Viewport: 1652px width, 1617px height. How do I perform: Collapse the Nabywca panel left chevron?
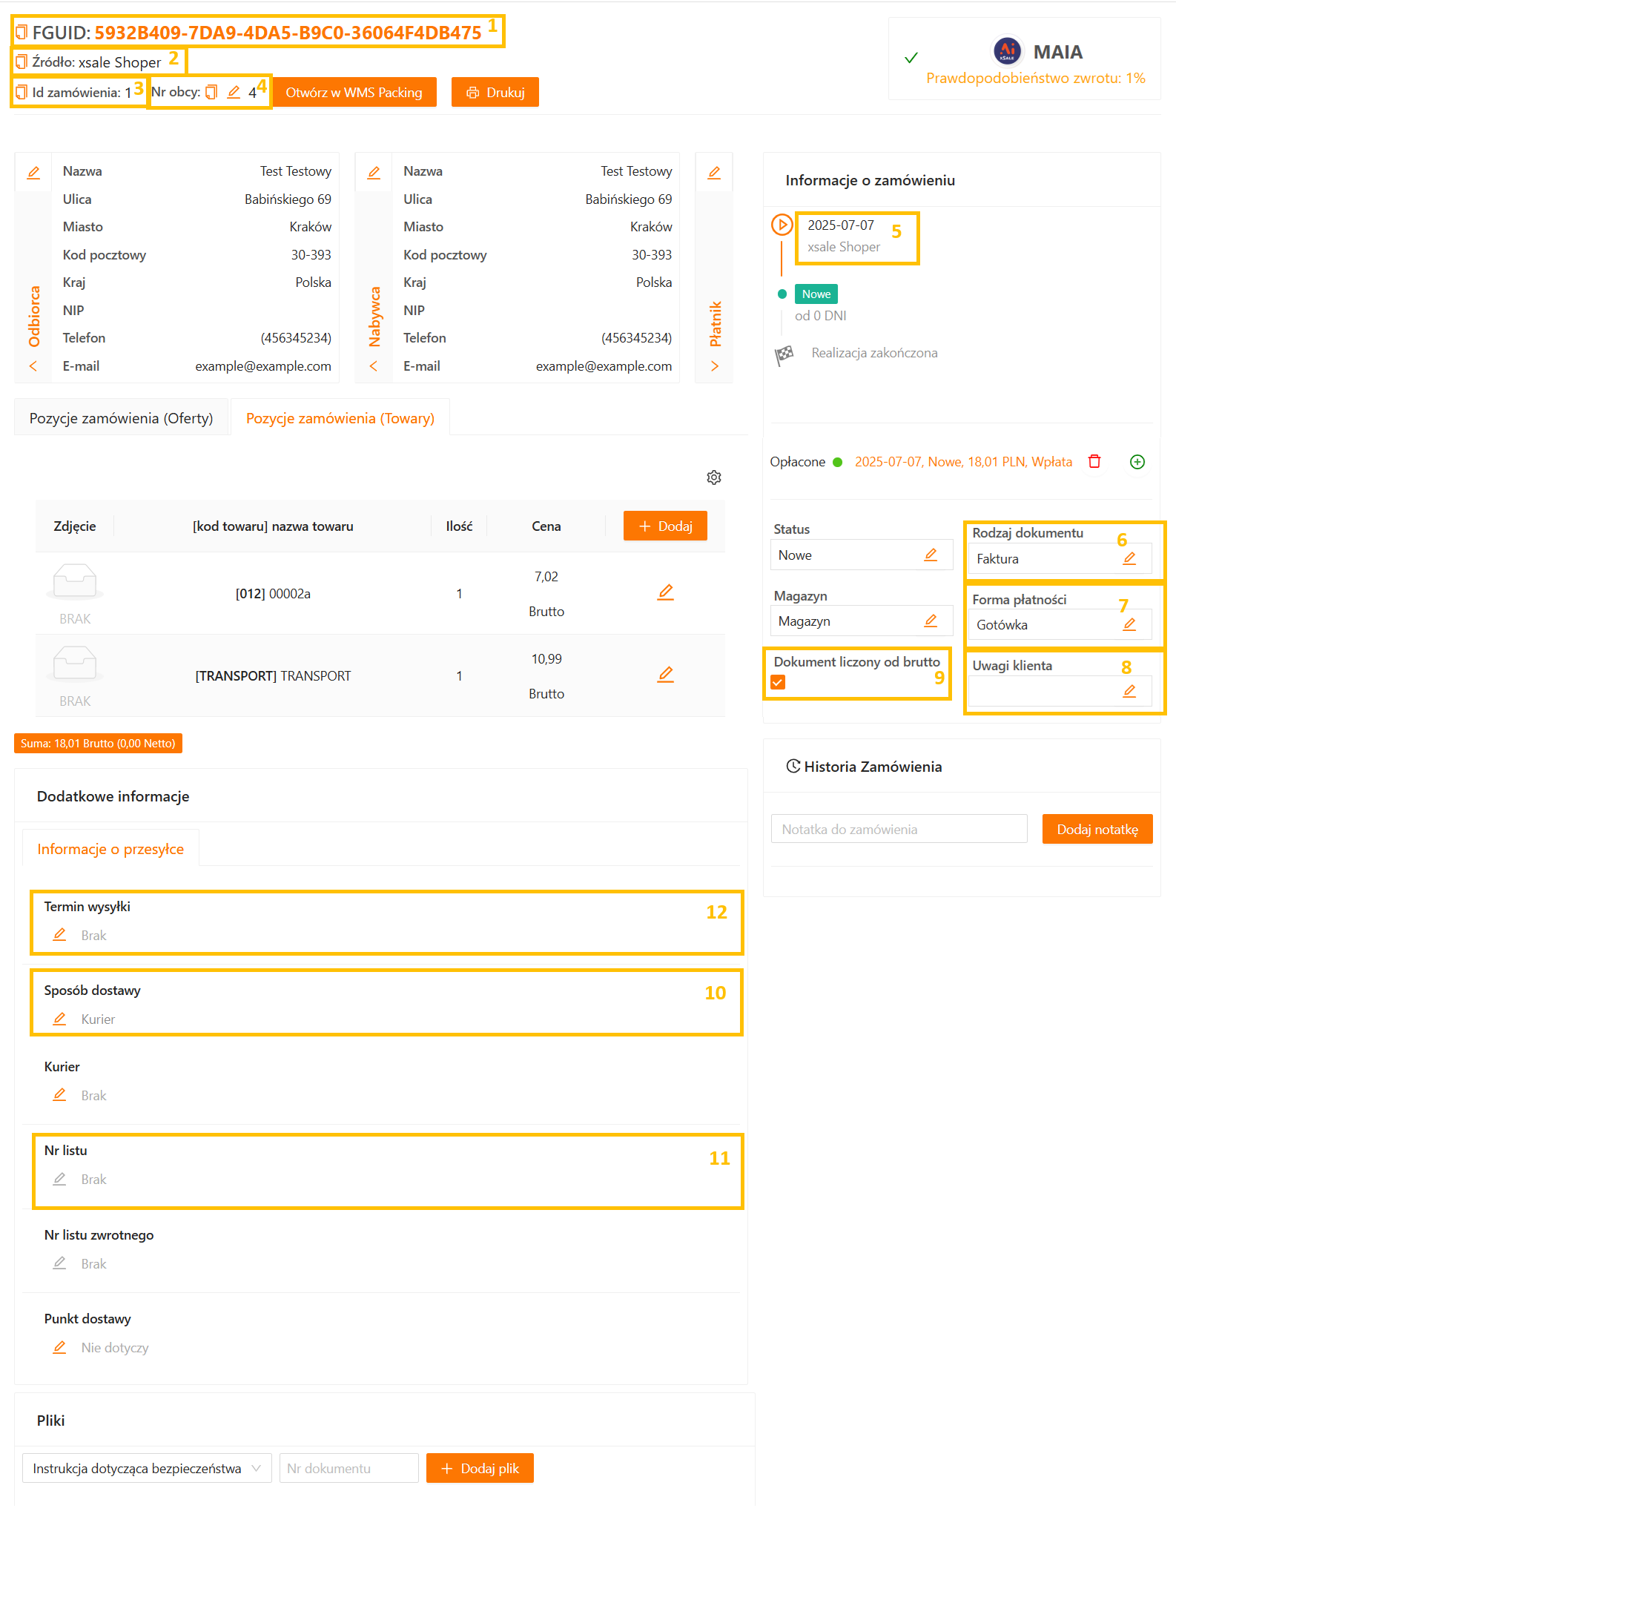(x=373, y=366)
